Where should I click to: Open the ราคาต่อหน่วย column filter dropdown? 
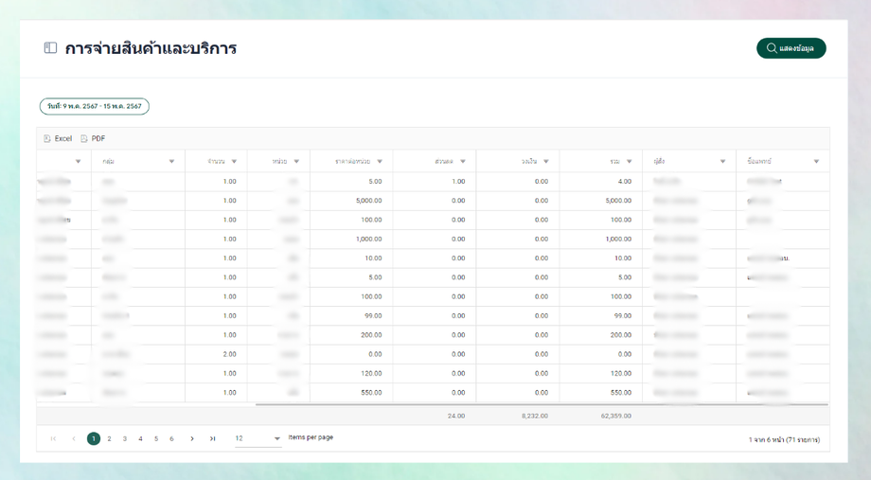pyautogui.click(x=380, y=161)
